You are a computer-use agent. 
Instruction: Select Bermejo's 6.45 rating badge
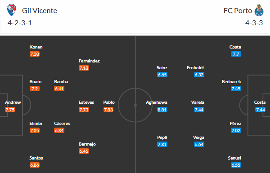coord(84,151)
